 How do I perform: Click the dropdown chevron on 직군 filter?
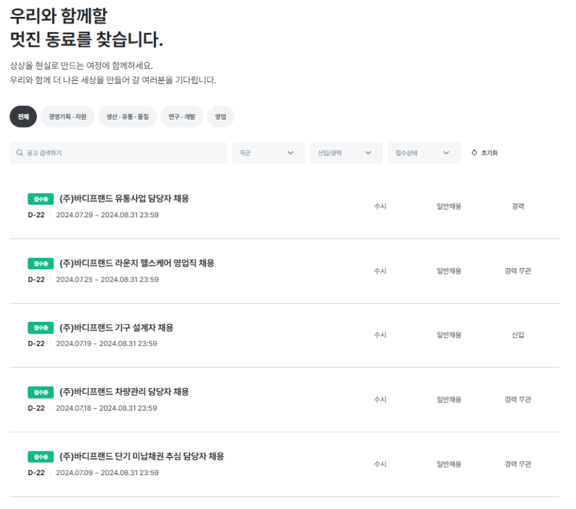coord(289,152)
